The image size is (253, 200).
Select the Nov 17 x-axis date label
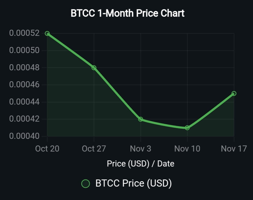click(x=234, y=148)
